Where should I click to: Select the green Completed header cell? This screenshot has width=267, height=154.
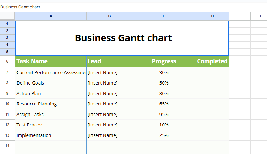[212, 61]
